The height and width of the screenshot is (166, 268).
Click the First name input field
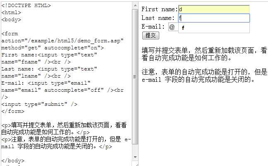[214, 9]
